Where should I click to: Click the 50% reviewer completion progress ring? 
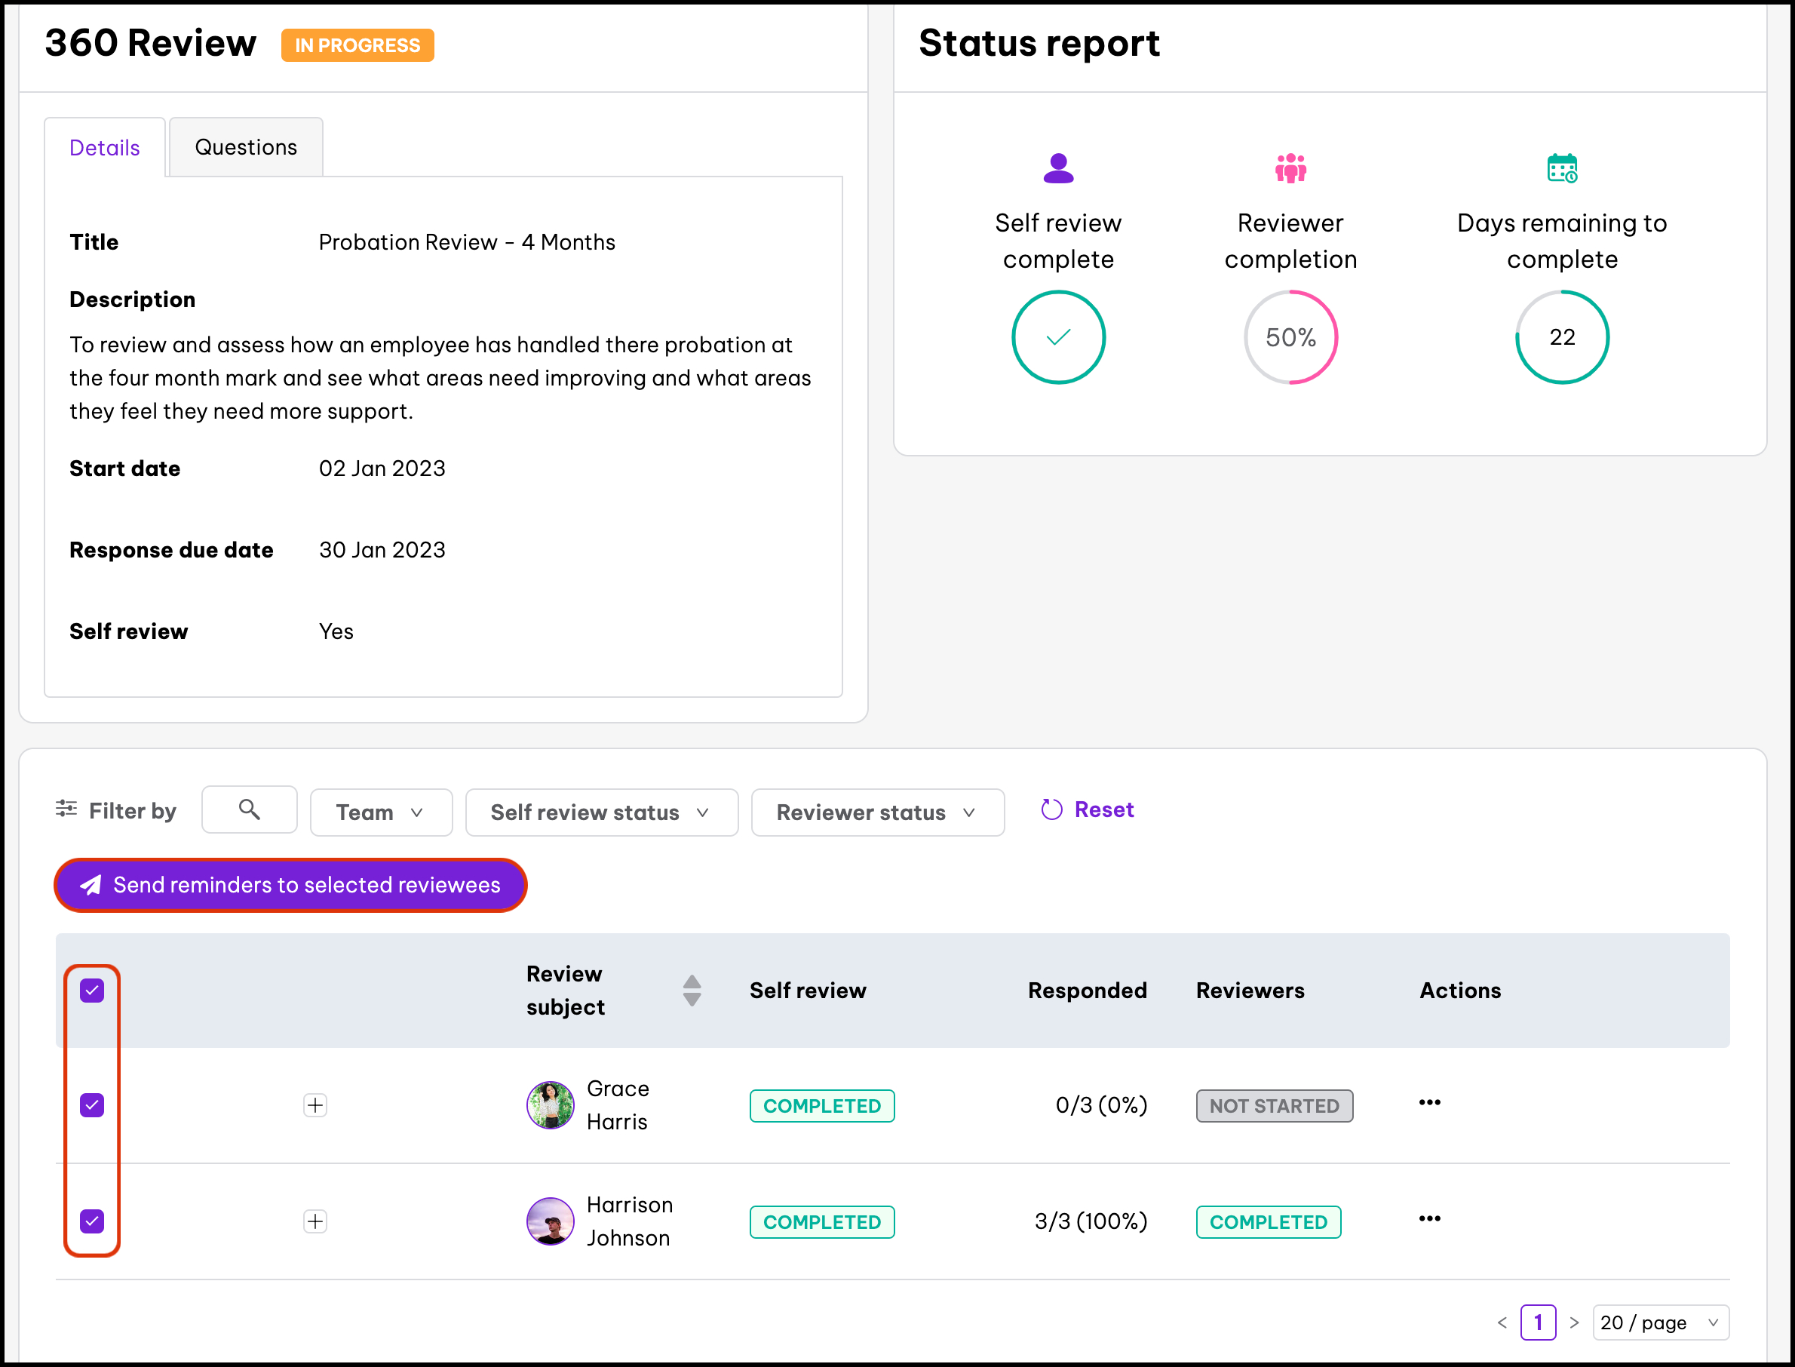1290,337
